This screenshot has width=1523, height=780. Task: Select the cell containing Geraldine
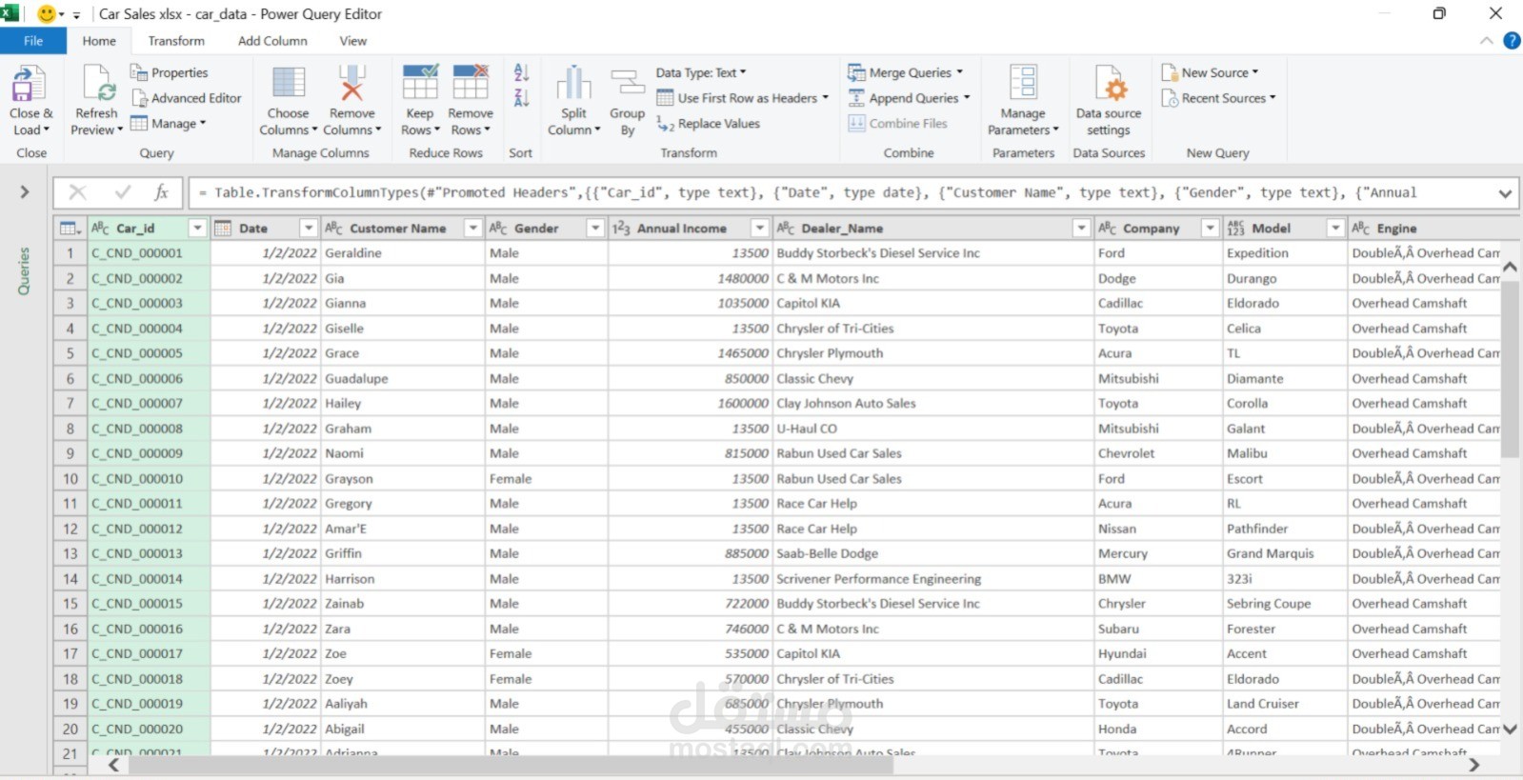(403, 253)
